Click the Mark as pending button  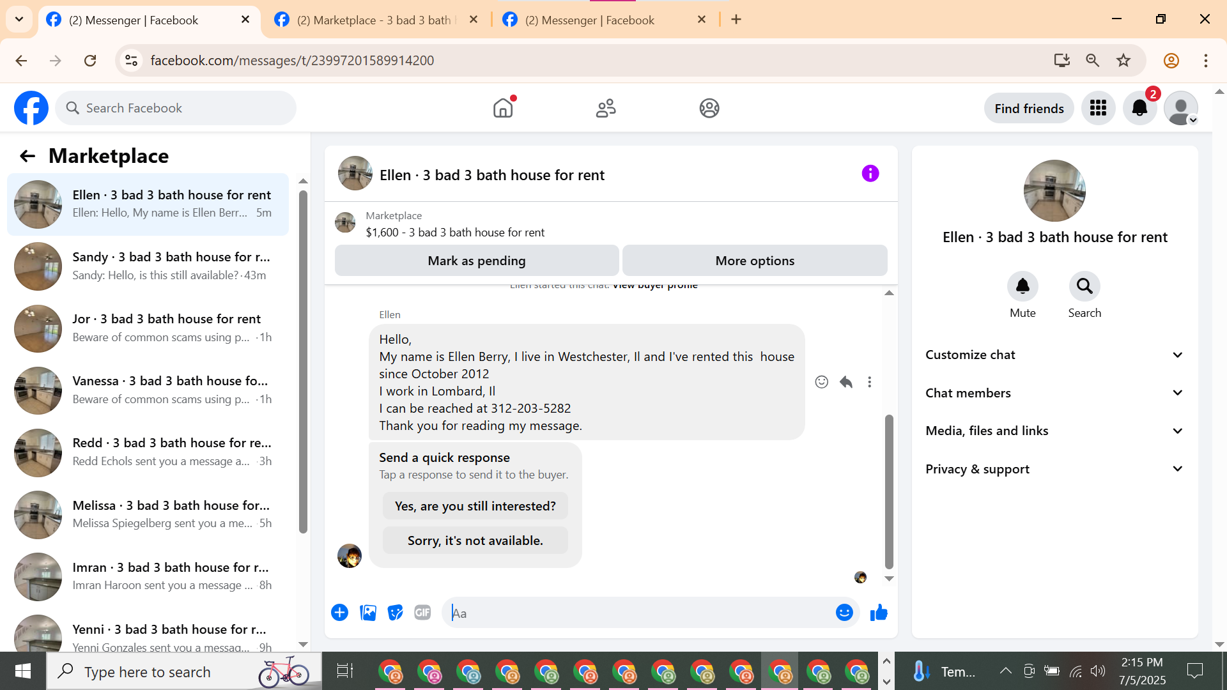[476, 261]
